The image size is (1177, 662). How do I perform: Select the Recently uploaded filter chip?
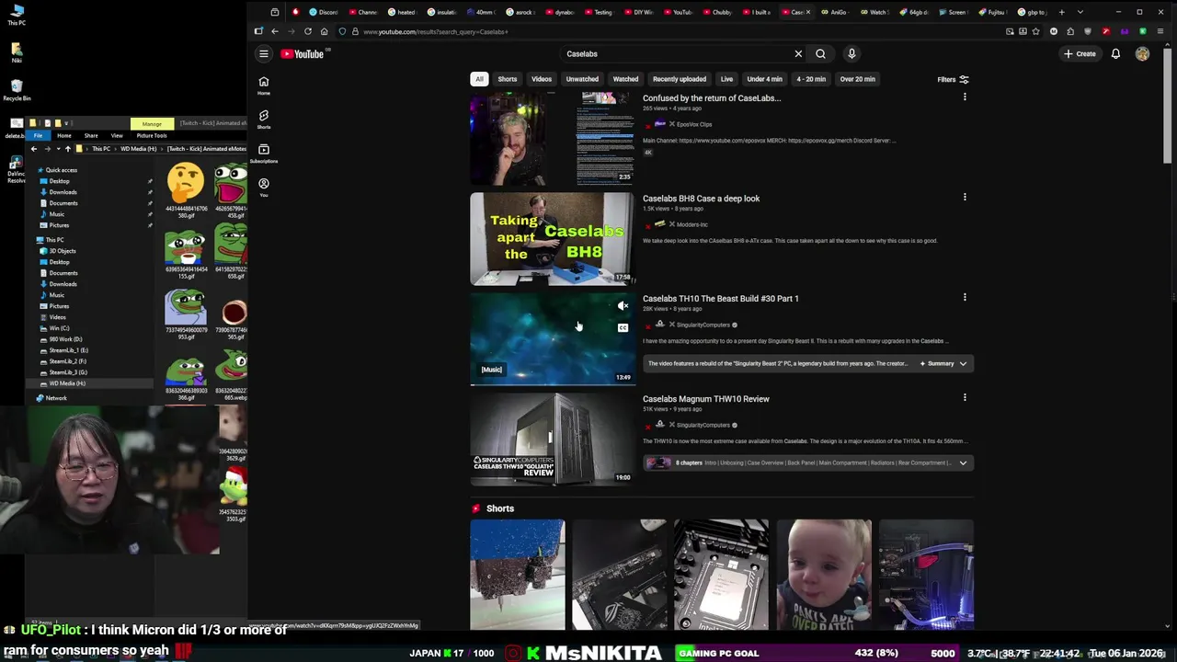click(680, 79)
